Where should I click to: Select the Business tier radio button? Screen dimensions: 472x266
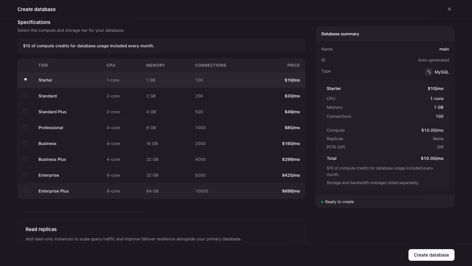pos(25,143)
